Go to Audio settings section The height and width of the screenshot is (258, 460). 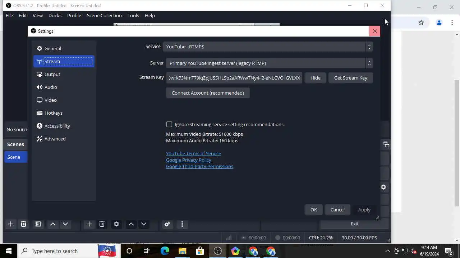[x=64, y=87]
